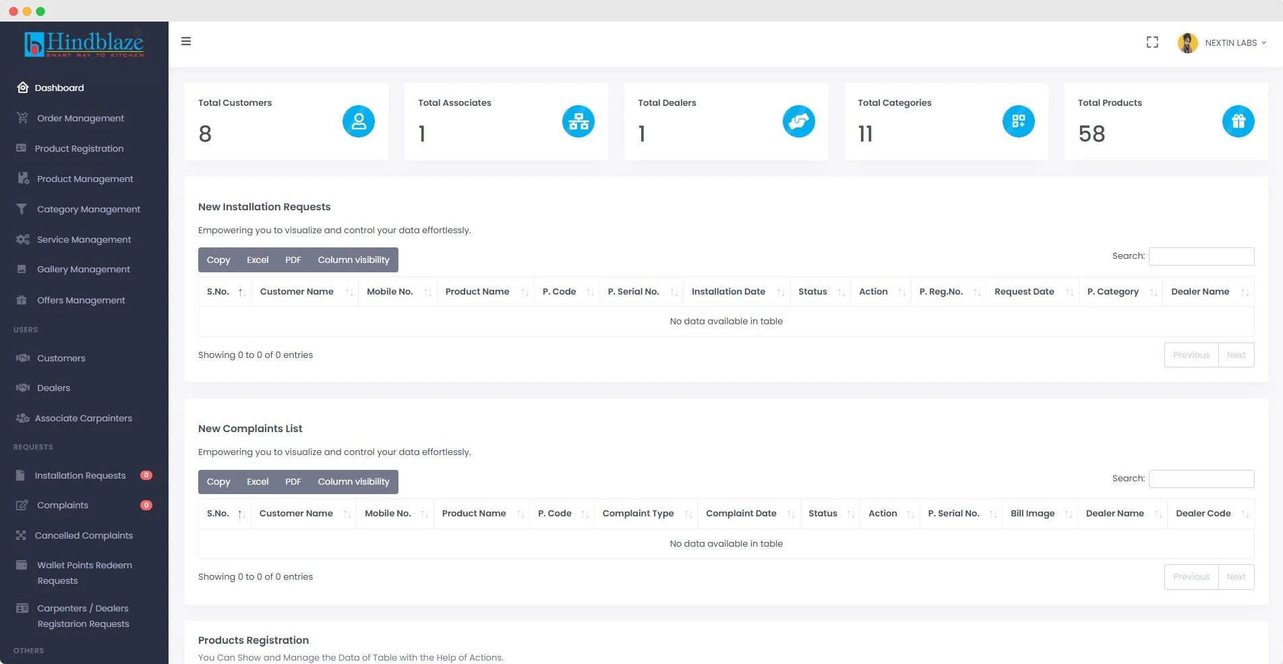Open Dashboard in the sidebar
This screenshot has width=1283, height=664.
pos(59,88)
